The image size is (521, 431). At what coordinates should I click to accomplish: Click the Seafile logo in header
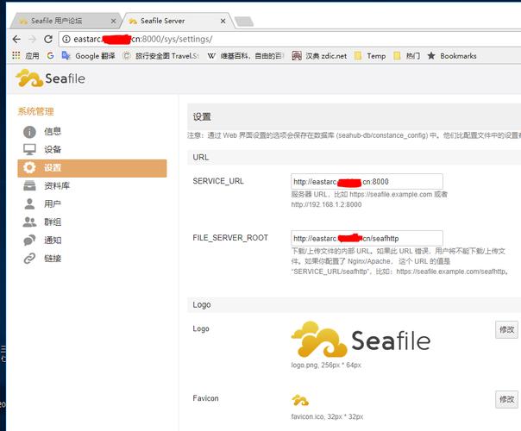click(50, 78)
